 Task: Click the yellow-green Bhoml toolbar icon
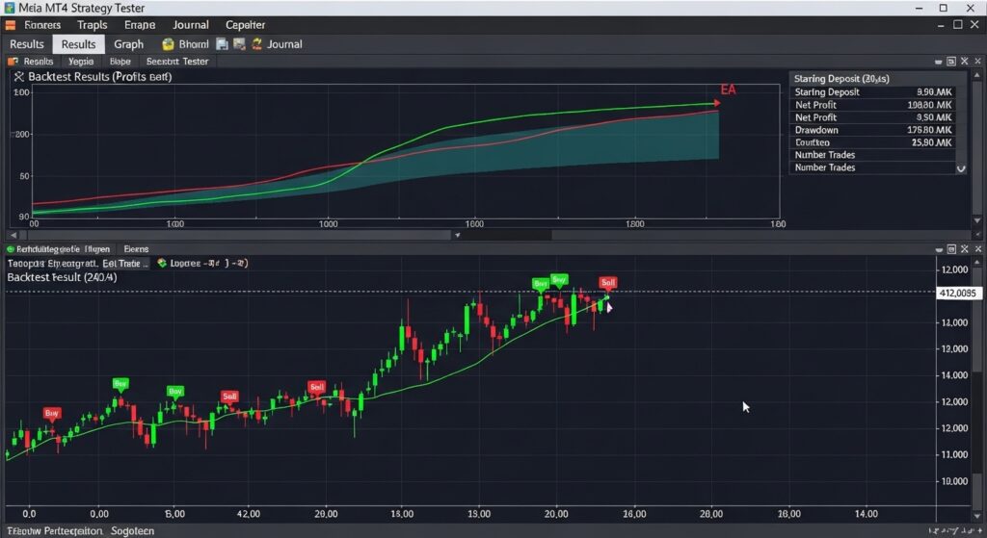[168, 44]
